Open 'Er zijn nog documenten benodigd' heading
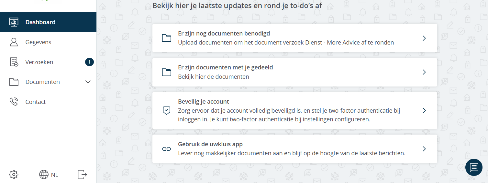The width and height of the screenshot is (488, 183). 224,33
